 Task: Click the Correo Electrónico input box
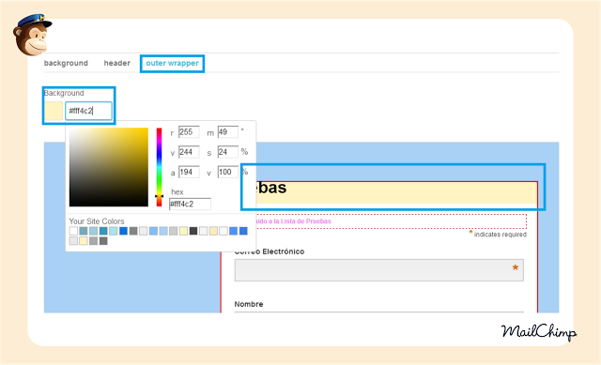[x=379, y=270]
